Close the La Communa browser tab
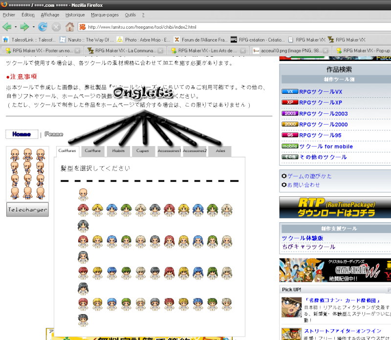391x340 pixels. tap(160, 51)
